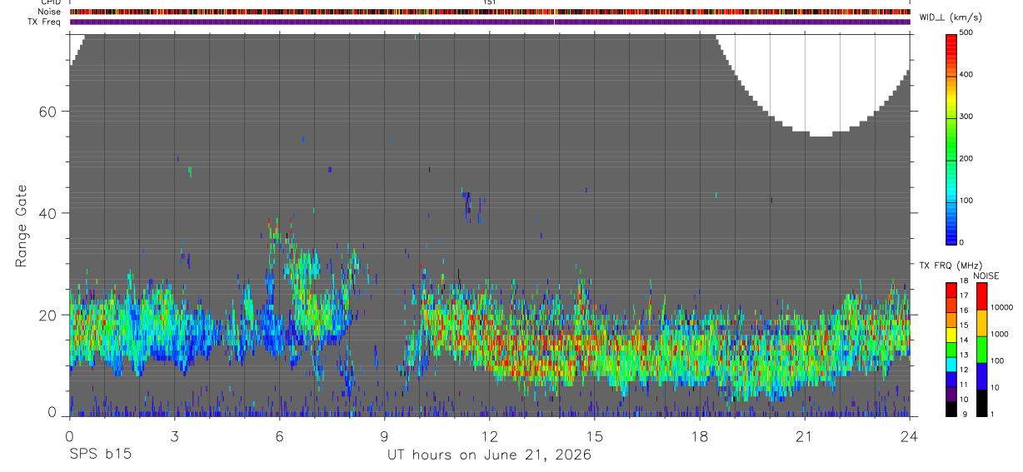
Task: Click the 60 range gate tick label
Action: (47, 112)
